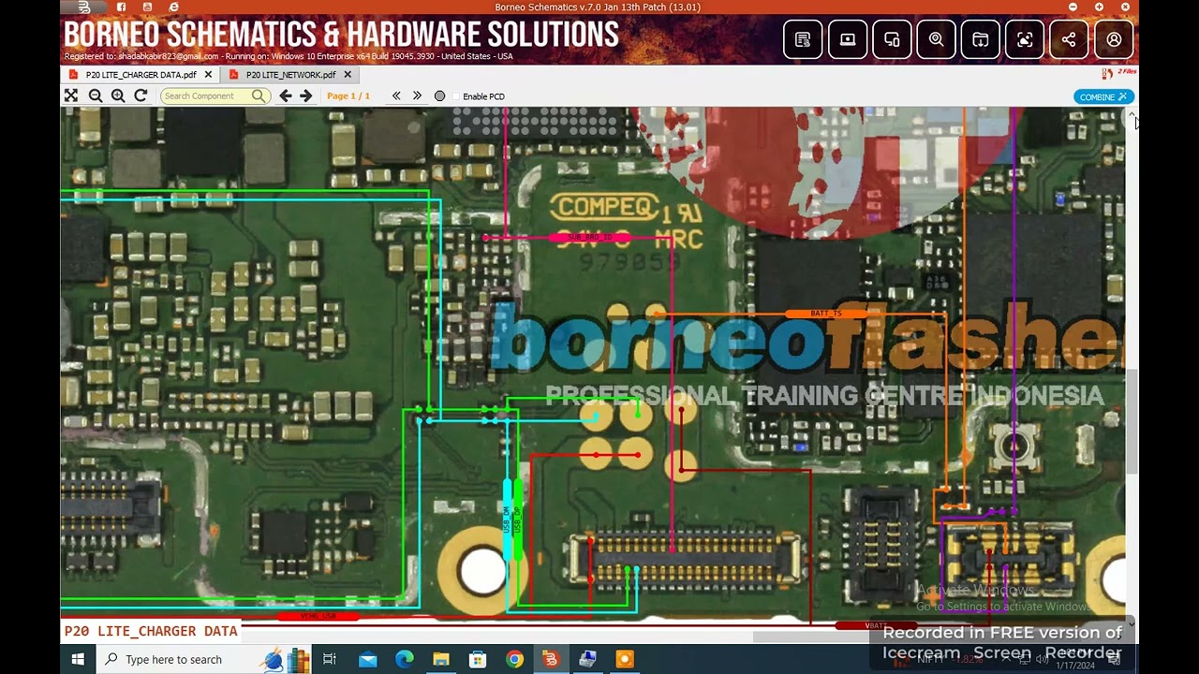Open Microsoft Store from taskbar
This screenshot has height=674, width=1199.
click(478, 659)
